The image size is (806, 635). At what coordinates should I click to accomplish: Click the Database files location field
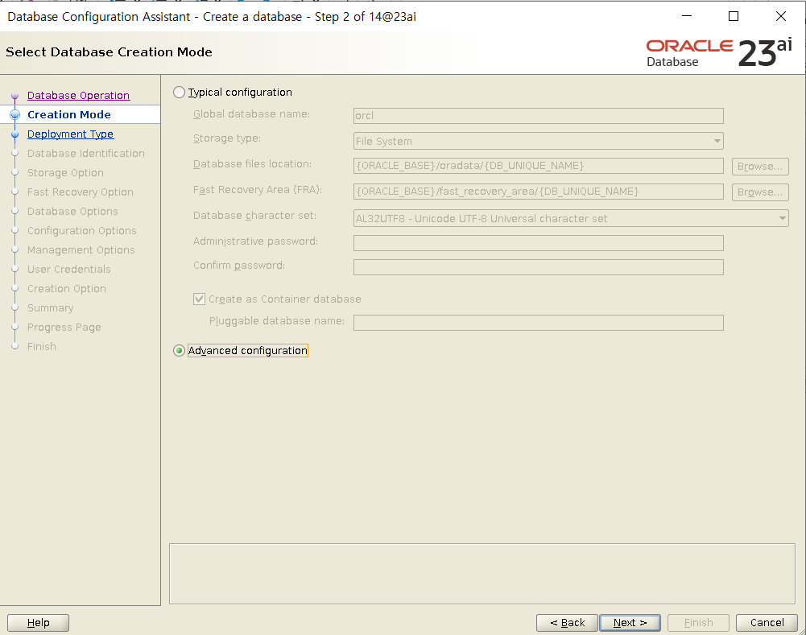click(538, 166)
